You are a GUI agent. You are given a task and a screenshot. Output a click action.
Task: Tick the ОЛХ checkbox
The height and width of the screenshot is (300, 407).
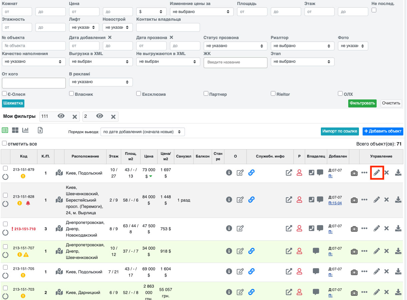[340, 94]
